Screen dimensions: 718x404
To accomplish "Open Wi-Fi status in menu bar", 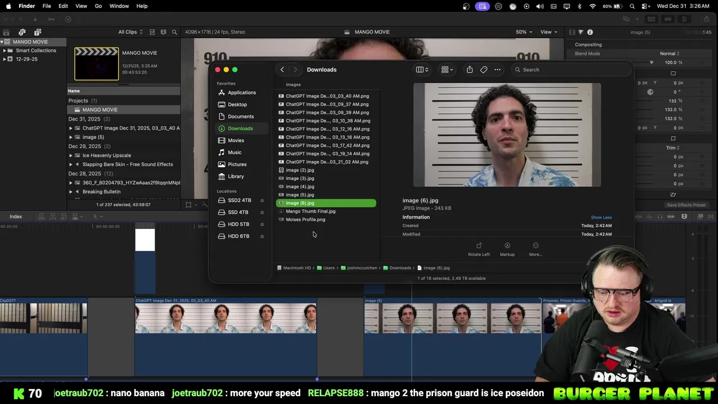I will pyautogui.click(x=593, y=6).
